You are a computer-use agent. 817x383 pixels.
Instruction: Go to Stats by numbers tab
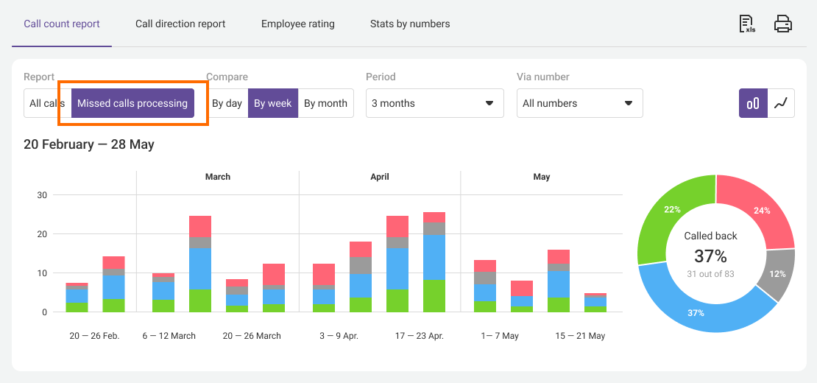[410, 24]
